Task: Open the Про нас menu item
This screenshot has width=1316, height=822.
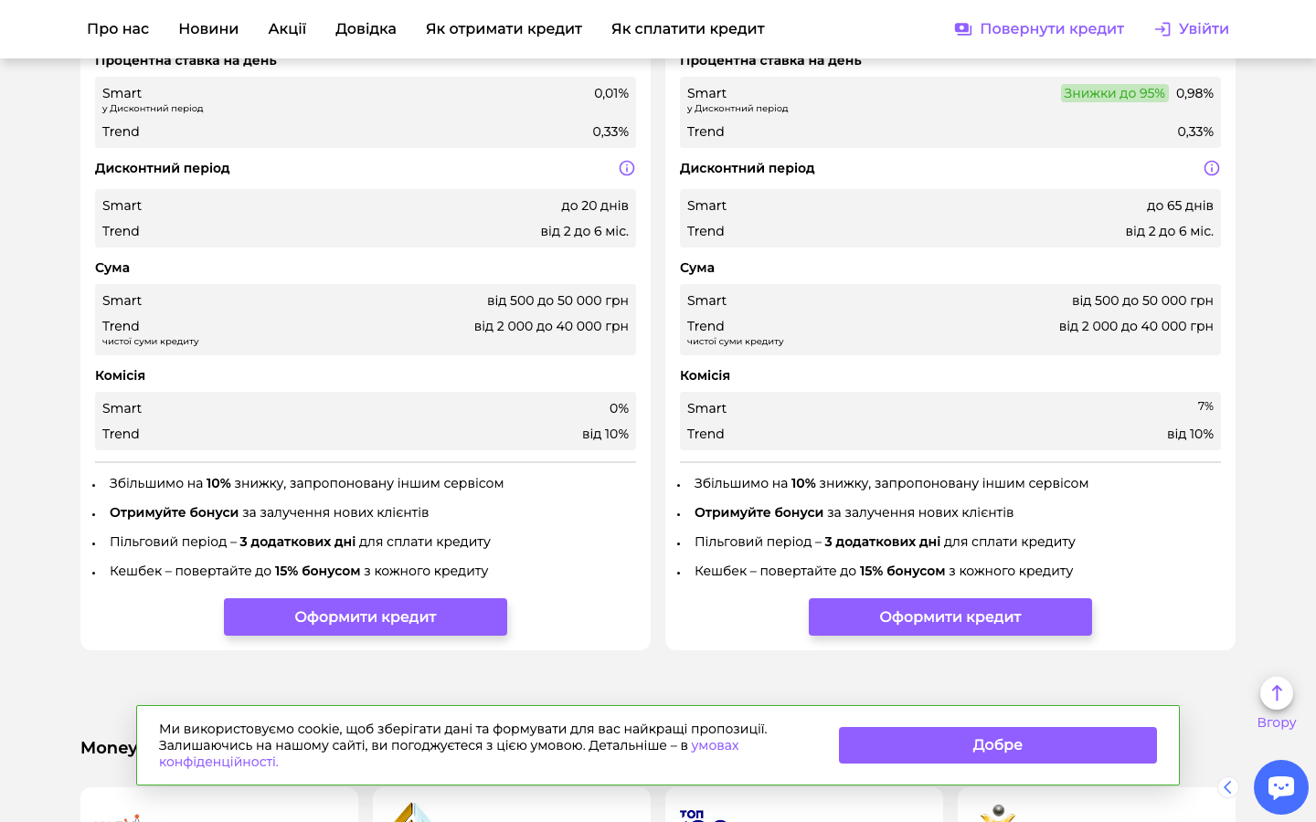Action: click(118, 29)
